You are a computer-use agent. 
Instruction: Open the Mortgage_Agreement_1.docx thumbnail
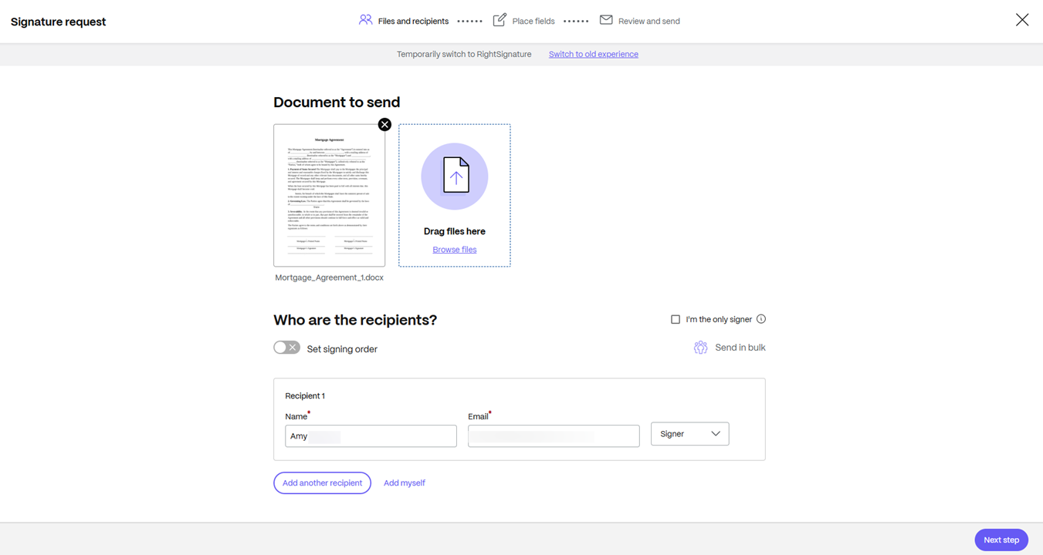330,194
